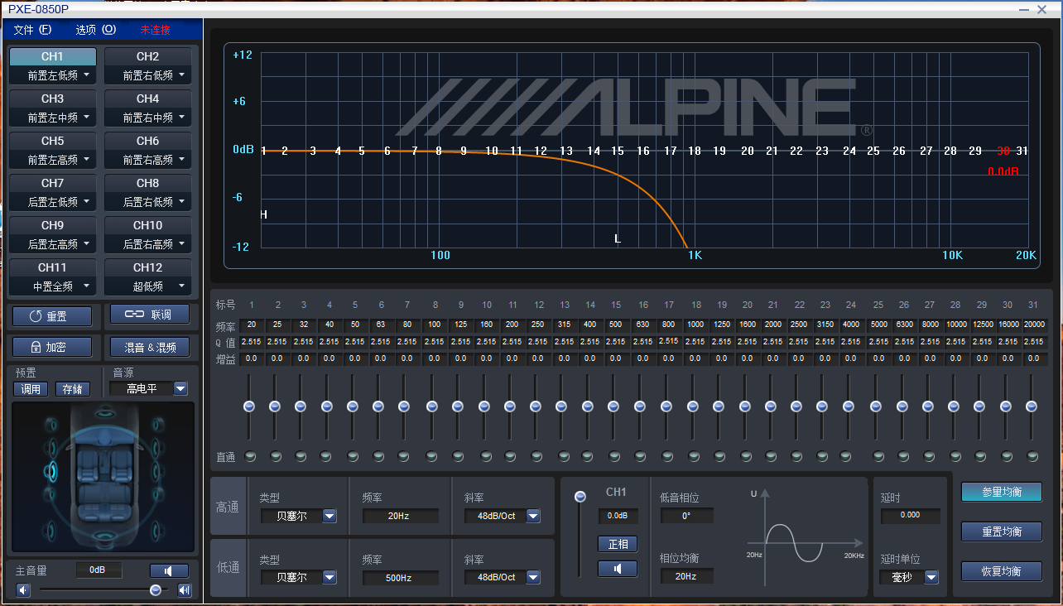
Task: Click the 恢复均衡 button
Action: pos(1002,571)
